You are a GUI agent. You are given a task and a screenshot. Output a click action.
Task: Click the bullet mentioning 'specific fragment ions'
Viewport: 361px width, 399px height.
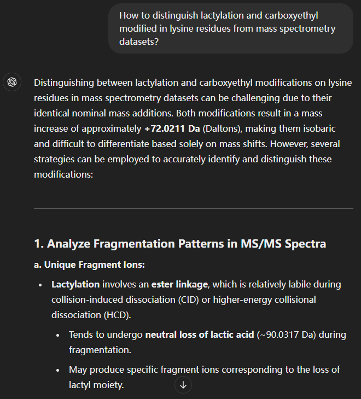pos(204,369)
